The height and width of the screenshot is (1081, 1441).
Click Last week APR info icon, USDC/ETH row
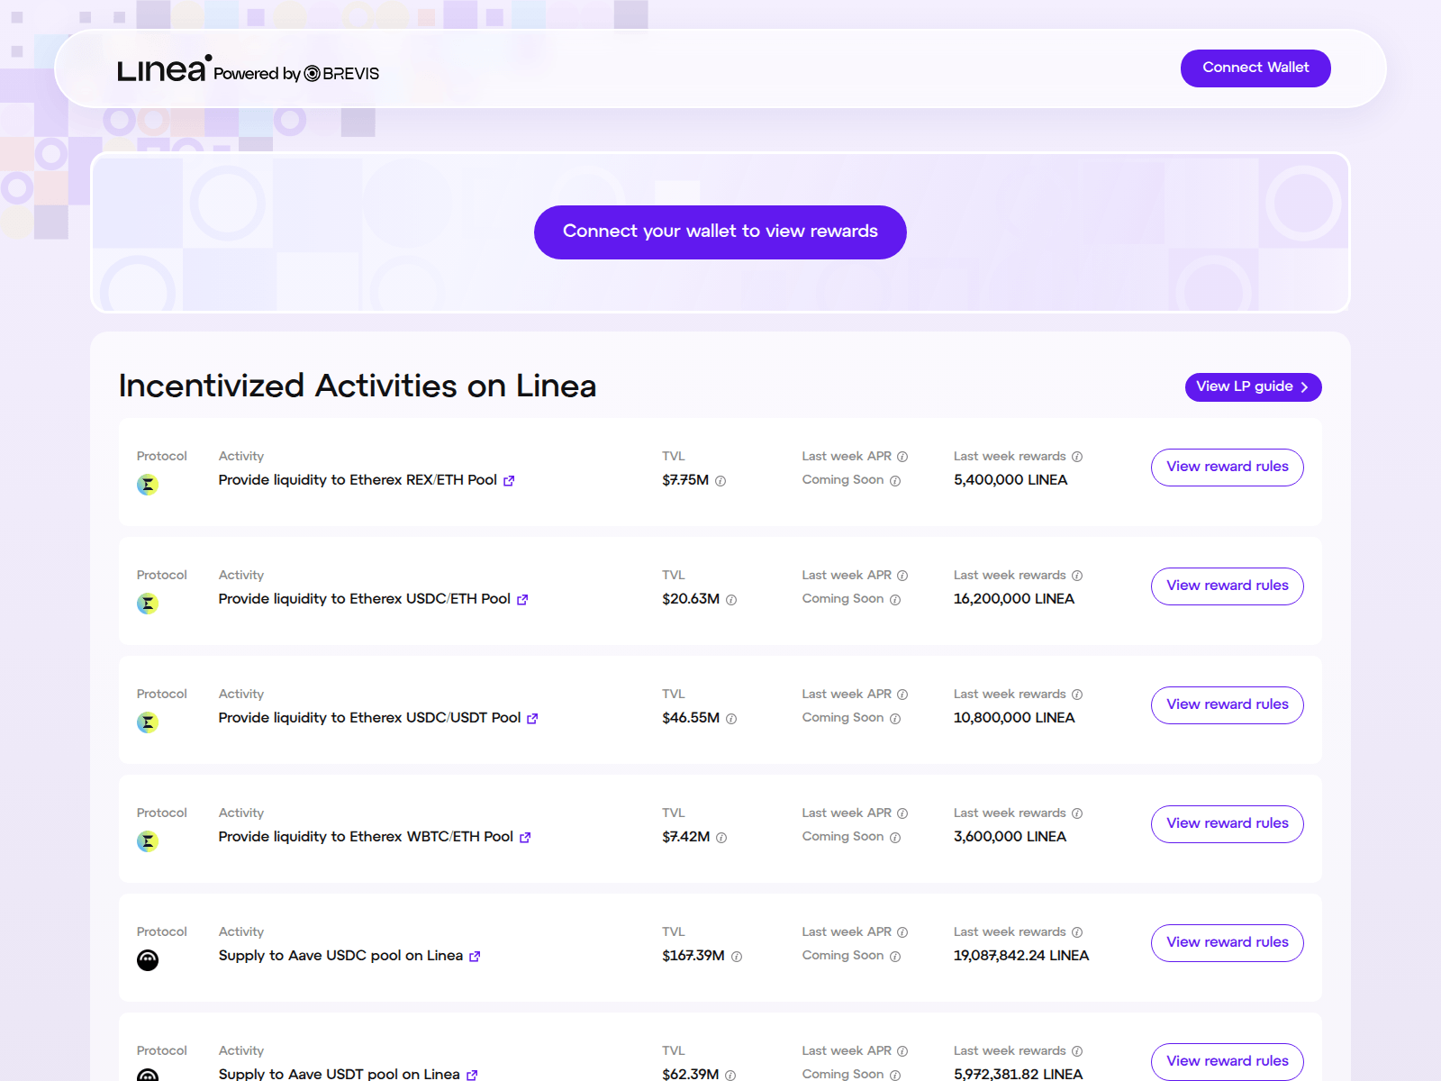coord(902,576)
